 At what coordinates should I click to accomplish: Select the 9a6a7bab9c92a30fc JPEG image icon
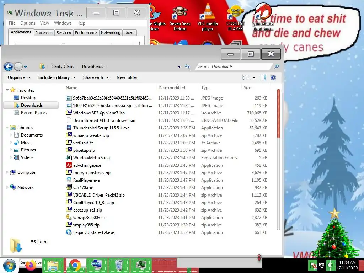coord(69,98)
